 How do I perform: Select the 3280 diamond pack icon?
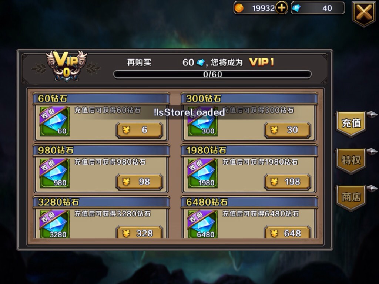tap(55, 224)
